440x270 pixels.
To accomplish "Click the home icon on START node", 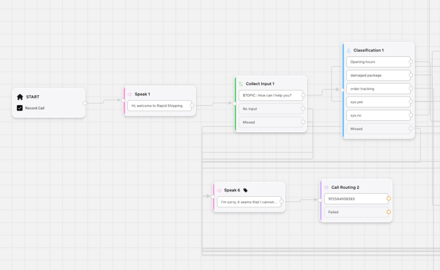I will [x=20, y=97].
